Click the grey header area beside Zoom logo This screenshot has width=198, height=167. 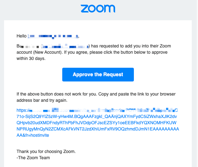(157, 9)
